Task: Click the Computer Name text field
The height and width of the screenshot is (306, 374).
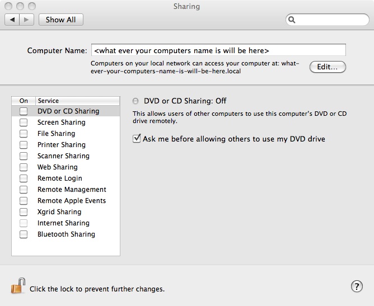Action: point(218,50)
